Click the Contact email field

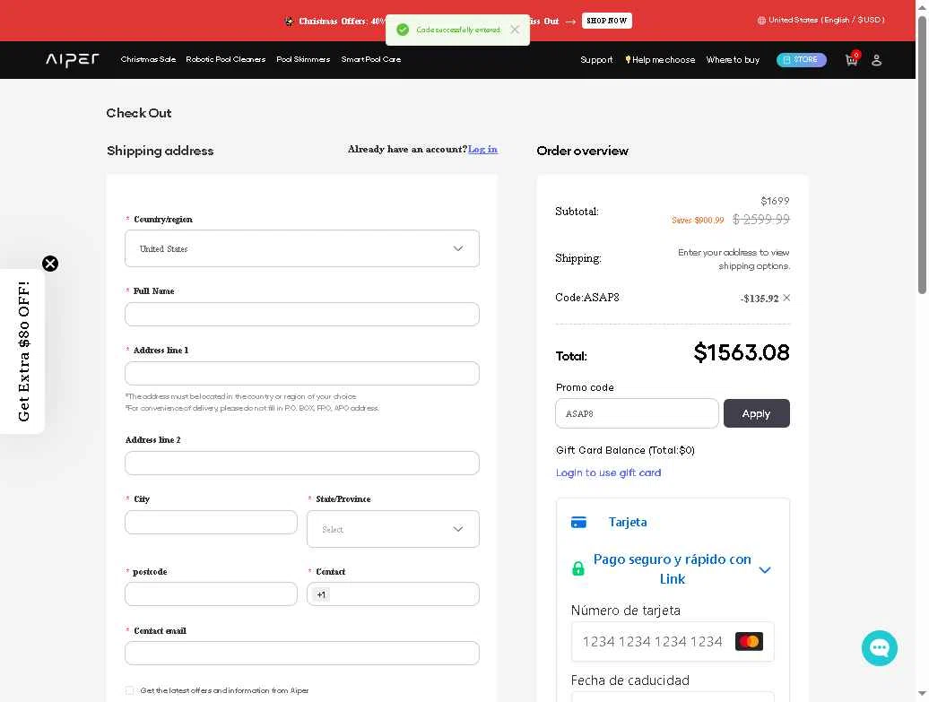click(x=302, y=653)
